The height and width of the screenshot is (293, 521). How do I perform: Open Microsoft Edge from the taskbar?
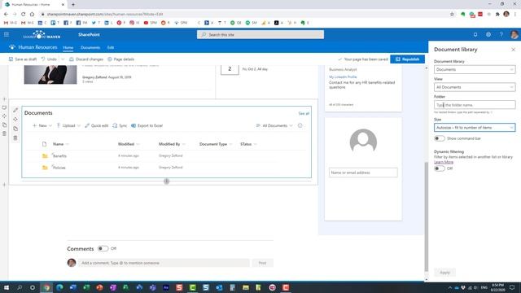(x=59, y=287)
